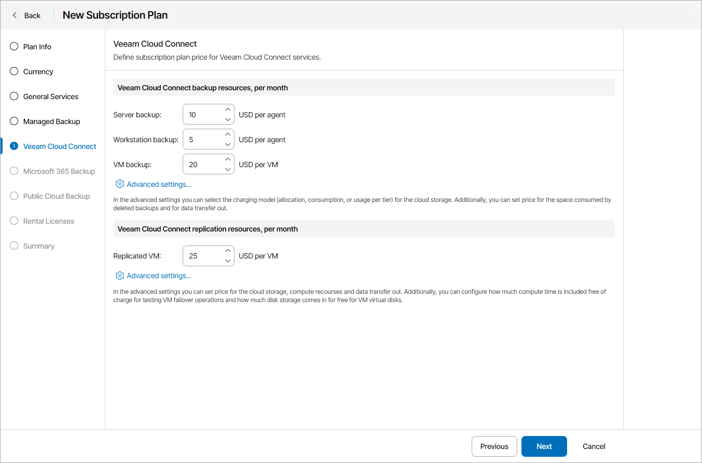Select the General Services step radio

click(14, 97)
